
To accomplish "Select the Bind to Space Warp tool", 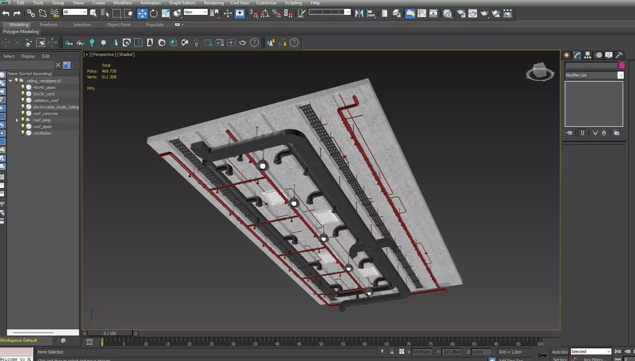I will 54,13.
